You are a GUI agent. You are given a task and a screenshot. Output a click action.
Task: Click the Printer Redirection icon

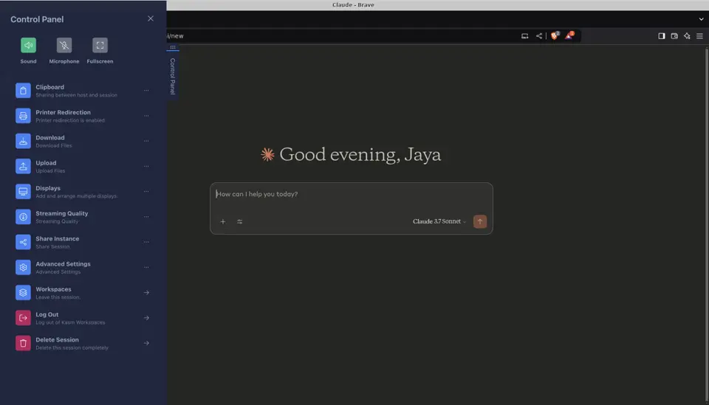[23, 116]
